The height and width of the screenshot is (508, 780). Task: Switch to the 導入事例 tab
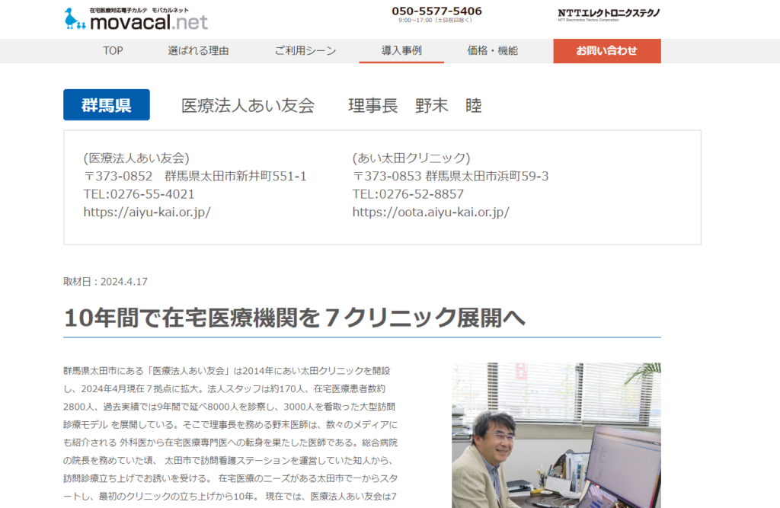tap(401, 51)
